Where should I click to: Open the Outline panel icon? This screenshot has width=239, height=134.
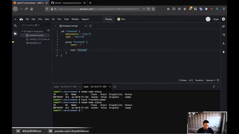[x=224, y=35]
